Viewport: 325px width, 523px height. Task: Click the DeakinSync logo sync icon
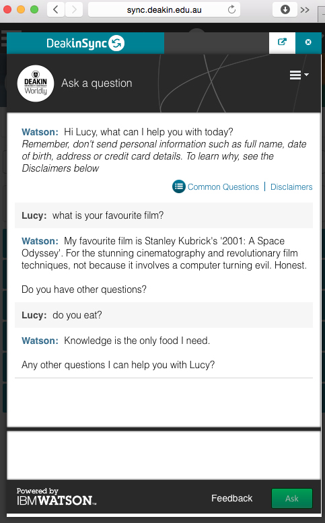(x=116, y=43)
